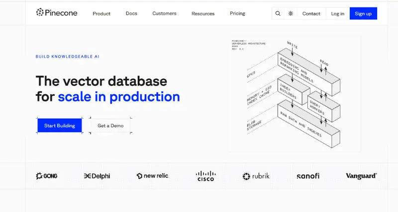This screenshot has height=212, width=398.
Task: Expand the Product menu
Action: pyautogui.click(x=101, y=13)
